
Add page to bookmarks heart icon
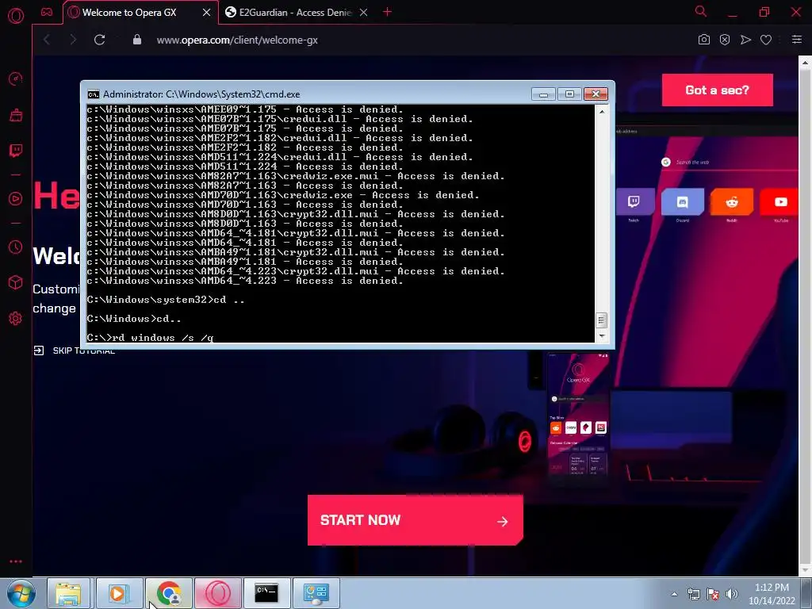766,40
